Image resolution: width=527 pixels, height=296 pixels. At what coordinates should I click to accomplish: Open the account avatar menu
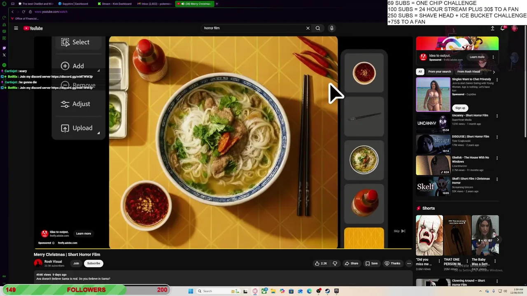point(514,28)
